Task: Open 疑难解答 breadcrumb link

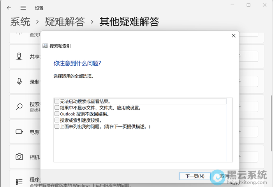Action: [65, 22]
